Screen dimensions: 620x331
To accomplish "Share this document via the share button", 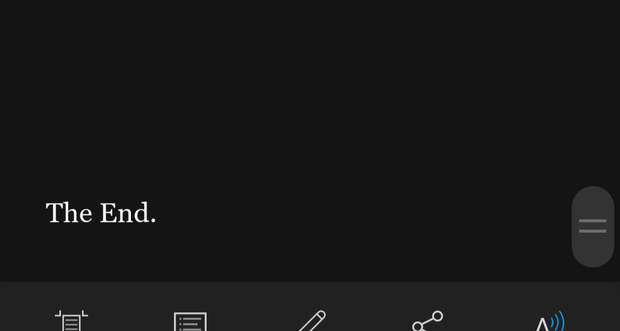I will pyautogui.click(x=428, y=321).
